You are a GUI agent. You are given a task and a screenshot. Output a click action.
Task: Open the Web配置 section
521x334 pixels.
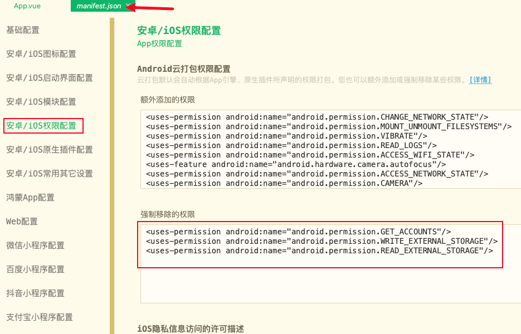tap(21, 221)
